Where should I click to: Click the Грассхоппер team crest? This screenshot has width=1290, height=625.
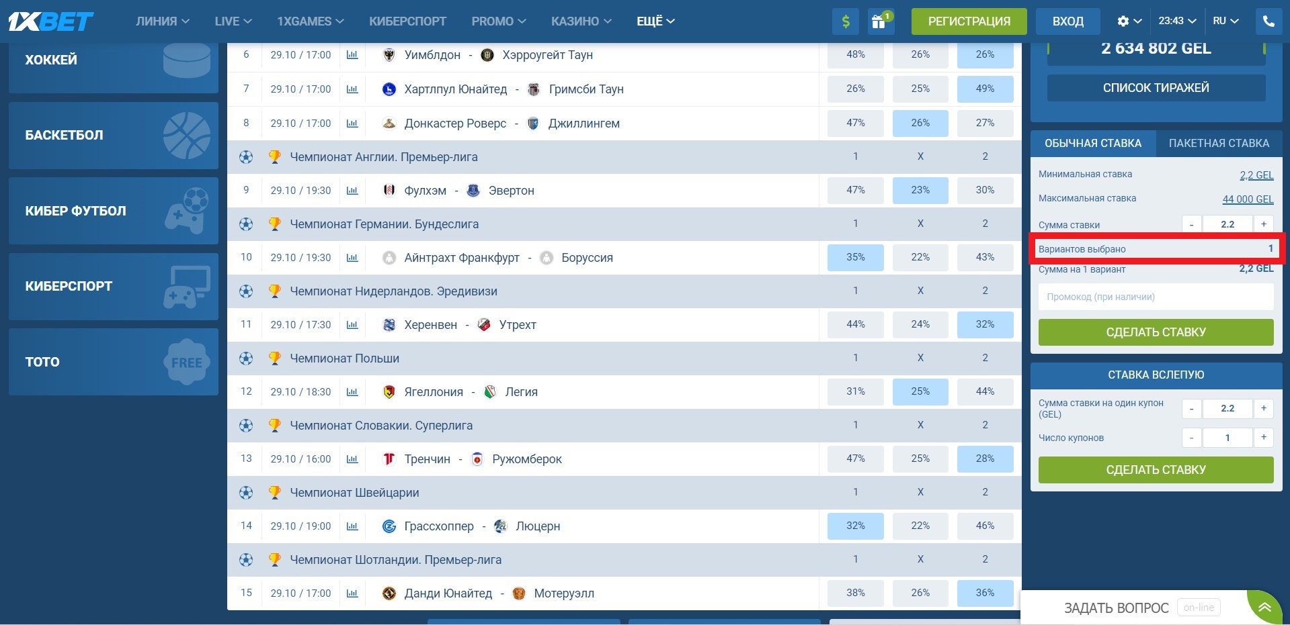[x=389, y=526]
